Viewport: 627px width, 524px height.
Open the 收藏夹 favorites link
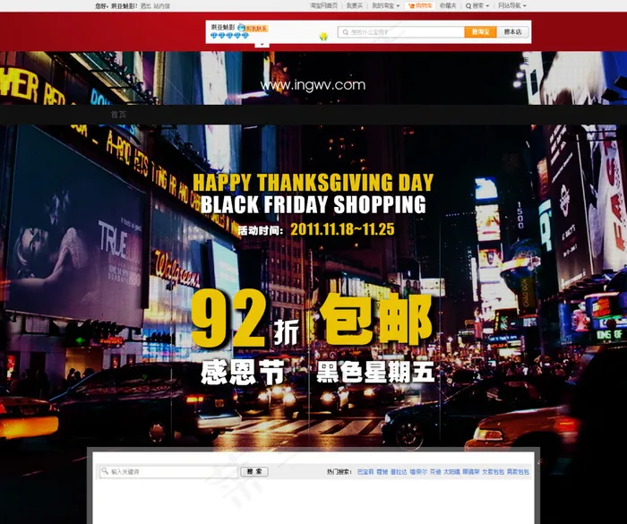[x=448, y=5]
